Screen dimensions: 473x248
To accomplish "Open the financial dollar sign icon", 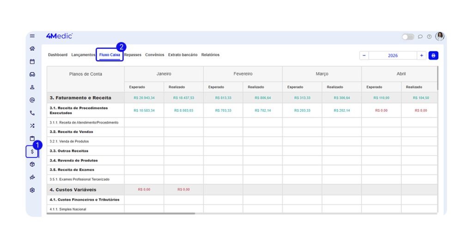I will click(x=32, y=151).
